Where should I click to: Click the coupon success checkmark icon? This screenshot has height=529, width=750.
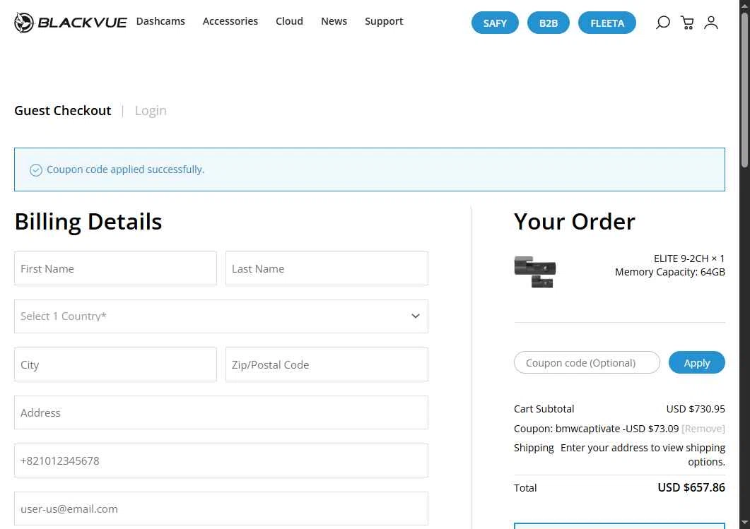pyautogui.click(x=36, y=170)
